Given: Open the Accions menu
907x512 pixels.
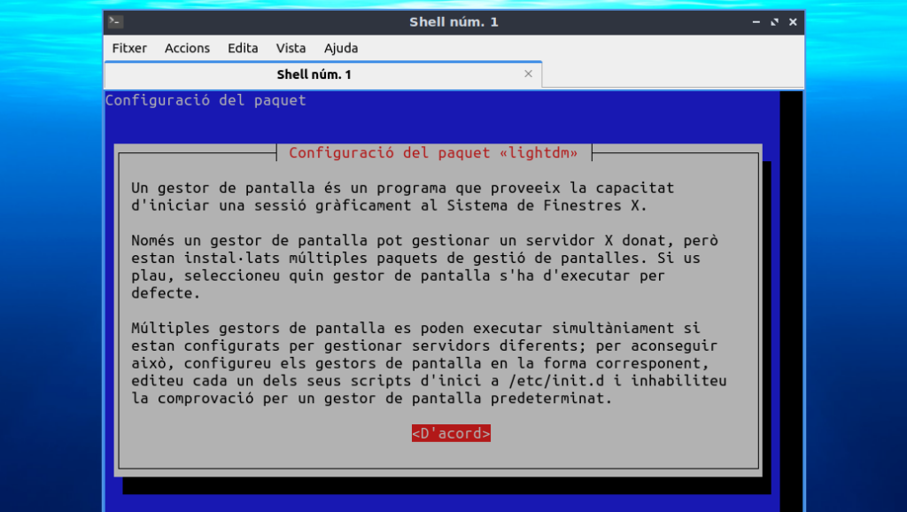Looking at the screenshot, I should coord(187,48).
